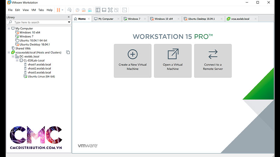
Task: Click Send Ctrl+Alt+Del toolbar icon
Action: [69, 10]
